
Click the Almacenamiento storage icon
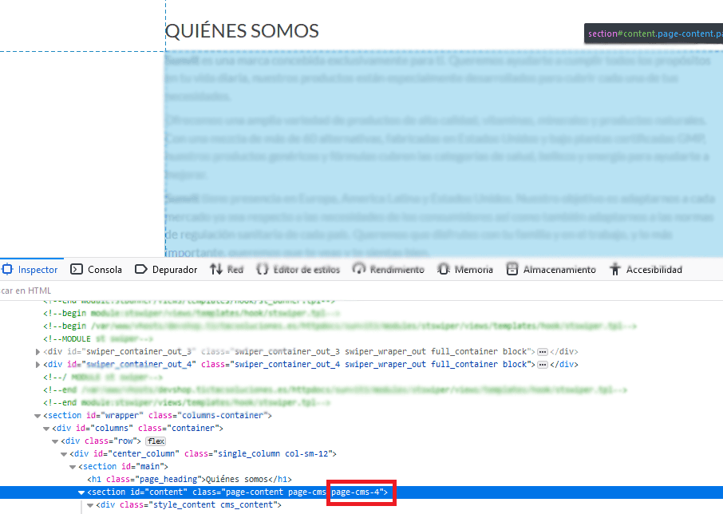pyautogui.click(x=512, y=269)
